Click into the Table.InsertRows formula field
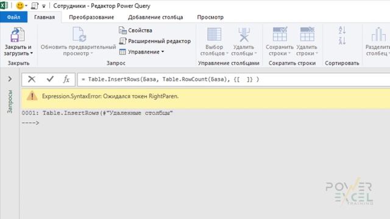This screenshot has height=219, width=390. tap(233, 80)
